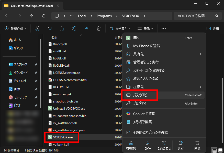Click Delete (削除) in context menu bottom row
The height and width of the screenshot is (153, 224).
[197, 145]
